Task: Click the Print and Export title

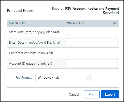Action: (x=20, y=11)
